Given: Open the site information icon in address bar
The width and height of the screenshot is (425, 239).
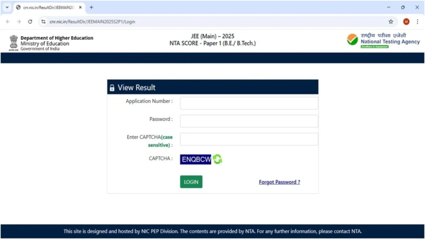Looking at the screenshot, I should [43, 21].
